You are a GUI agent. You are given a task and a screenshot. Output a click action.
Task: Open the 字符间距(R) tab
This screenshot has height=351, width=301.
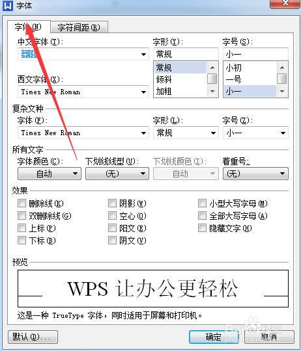79,27
